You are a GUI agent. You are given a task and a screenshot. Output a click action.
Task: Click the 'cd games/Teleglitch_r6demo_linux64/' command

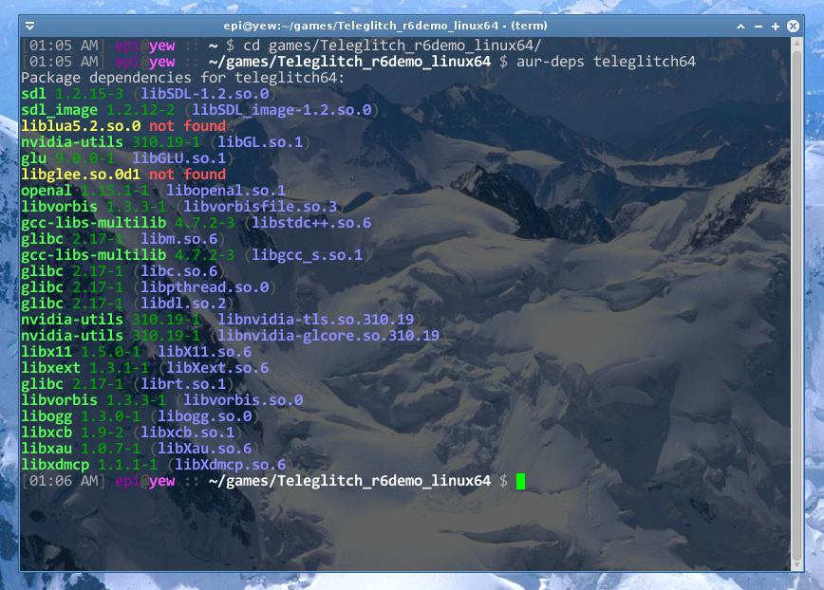(x=392, y=46)
